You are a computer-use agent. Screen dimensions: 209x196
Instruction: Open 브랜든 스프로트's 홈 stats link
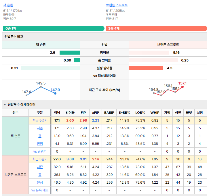pyautogui.click(x=40, y=174)
